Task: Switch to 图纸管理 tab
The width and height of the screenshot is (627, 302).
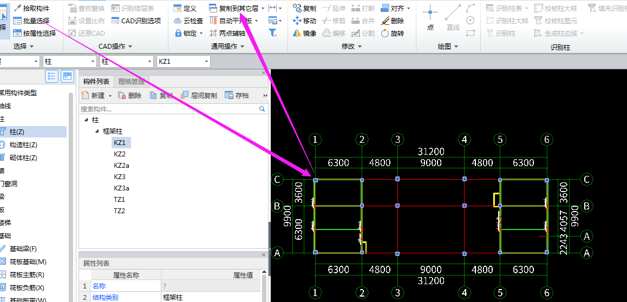Action: tap(131, 82)
